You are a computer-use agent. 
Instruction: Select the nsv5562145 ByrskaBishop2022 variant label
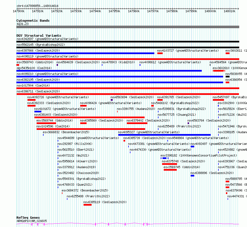click(x=41, y=45)
